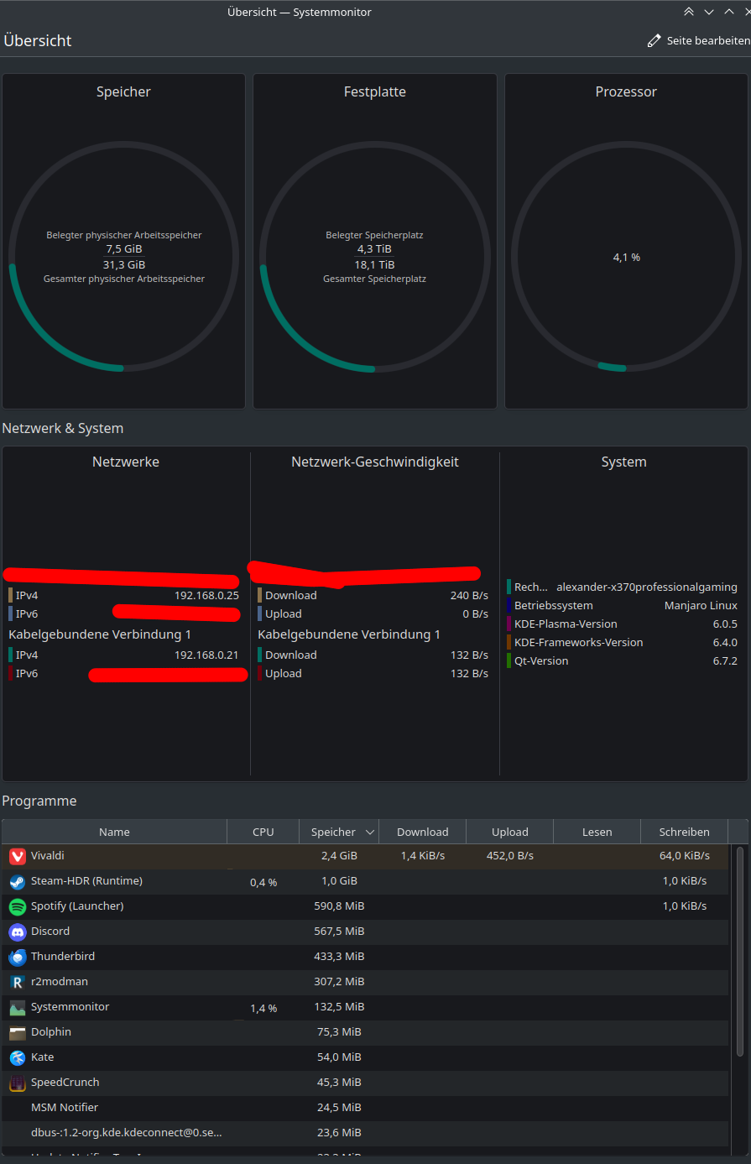Click the Systemmonitor icon in program list
The image size is (751, 1164).
point(18,1008)
